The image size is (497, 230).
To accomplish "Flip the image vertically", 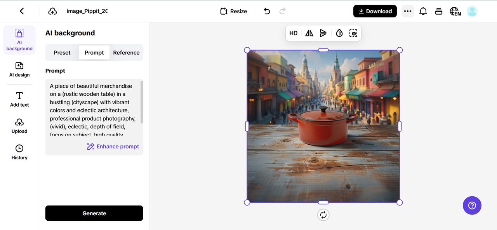I will pos(323,33).
